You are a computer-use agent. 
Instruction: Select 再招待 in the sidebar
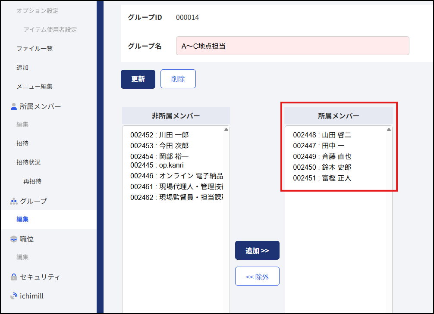tap(32, 181)
